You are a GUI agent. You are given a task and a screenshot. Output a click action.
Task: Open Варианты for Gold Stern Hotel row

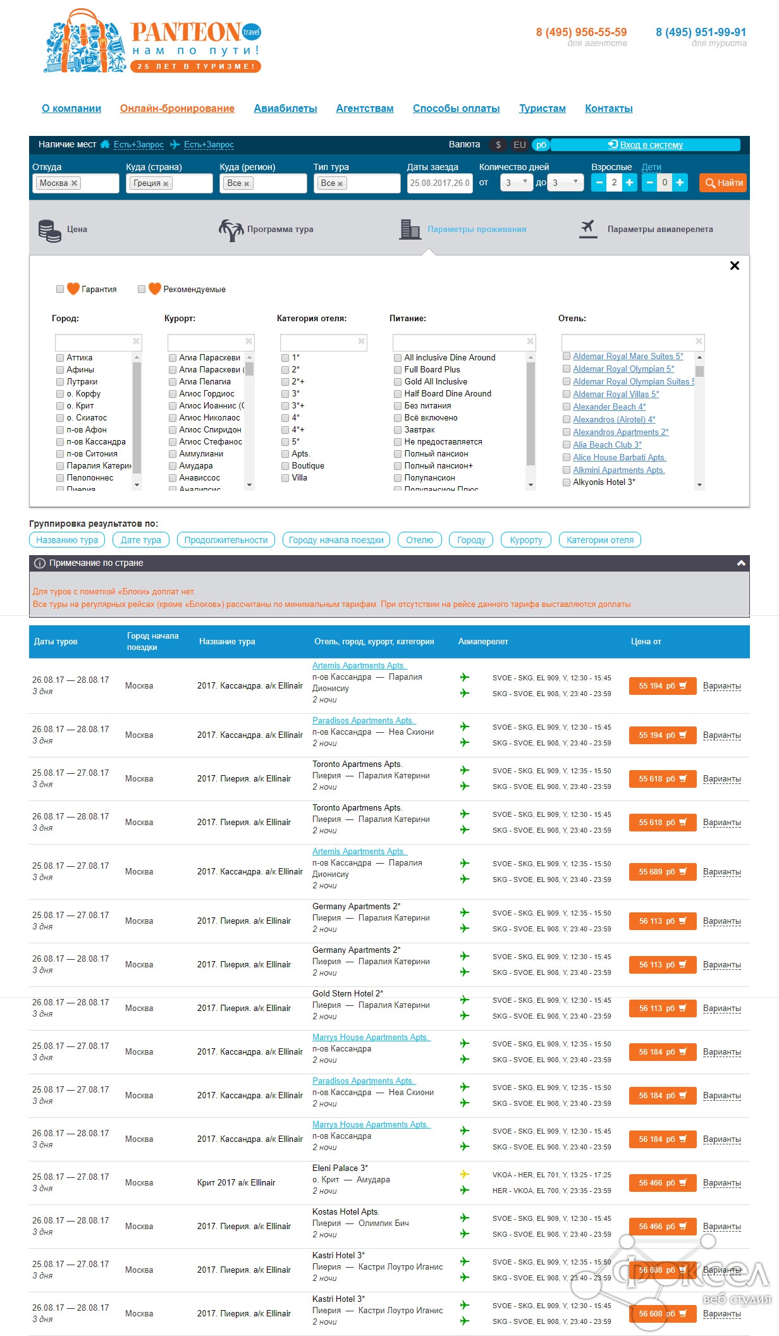click(721, 1008)
